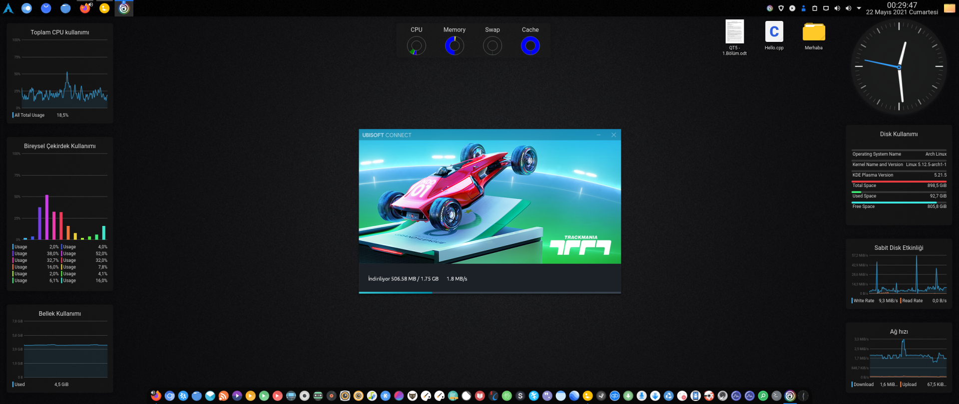The image size is (959, 404).
Task: Click the Ağ hızı widget title
Action: coord(899,332)
